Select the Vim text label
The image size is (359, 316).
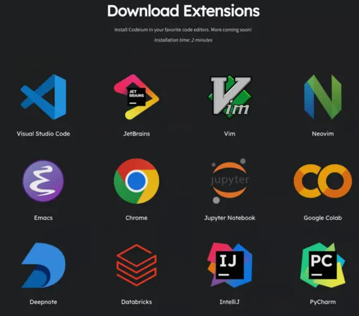[230, 134]
